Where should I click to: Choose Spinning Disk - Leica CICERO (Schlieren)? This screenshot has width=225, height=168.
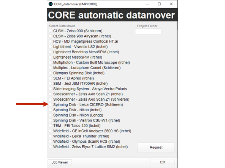(x=50, y=104)
